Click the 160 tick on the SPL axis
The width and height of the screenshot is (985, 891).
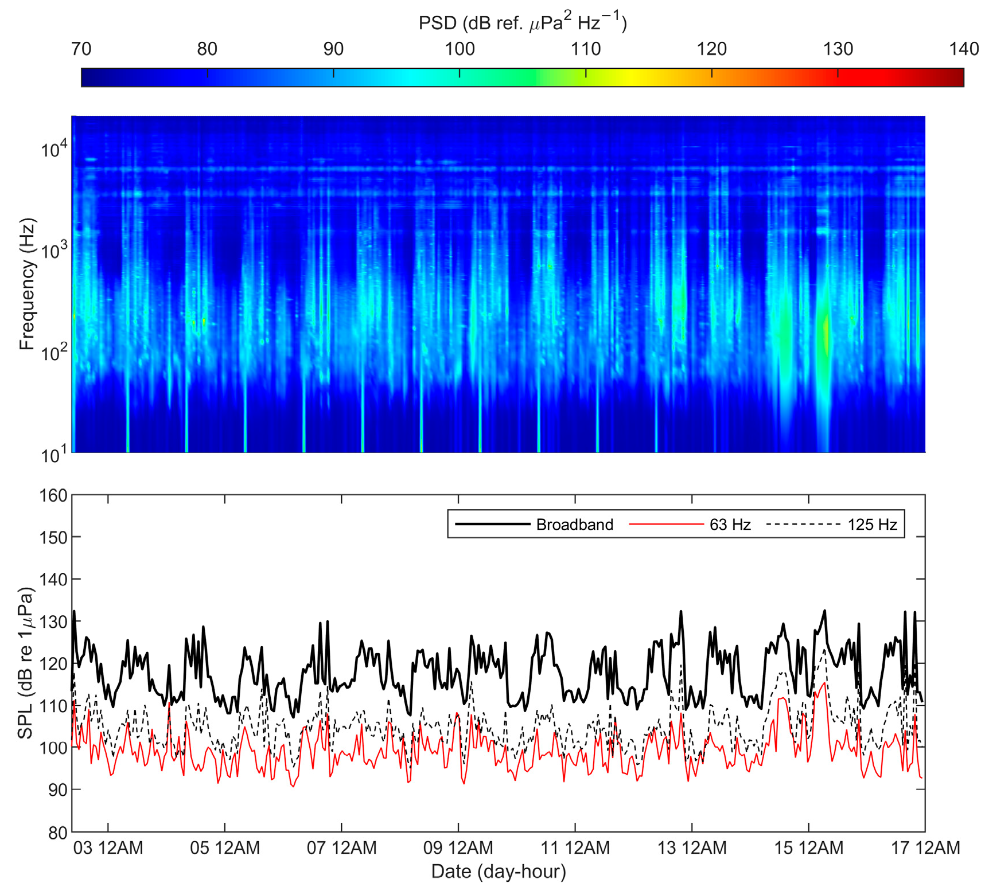[x=53, y=495]
